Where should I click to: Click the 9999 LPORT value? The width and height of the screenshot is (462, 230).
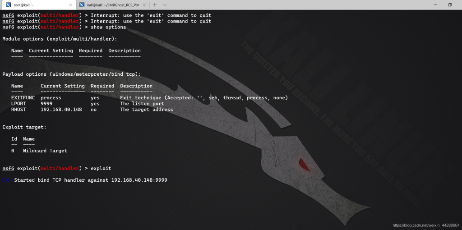click(x=46, y=104)
